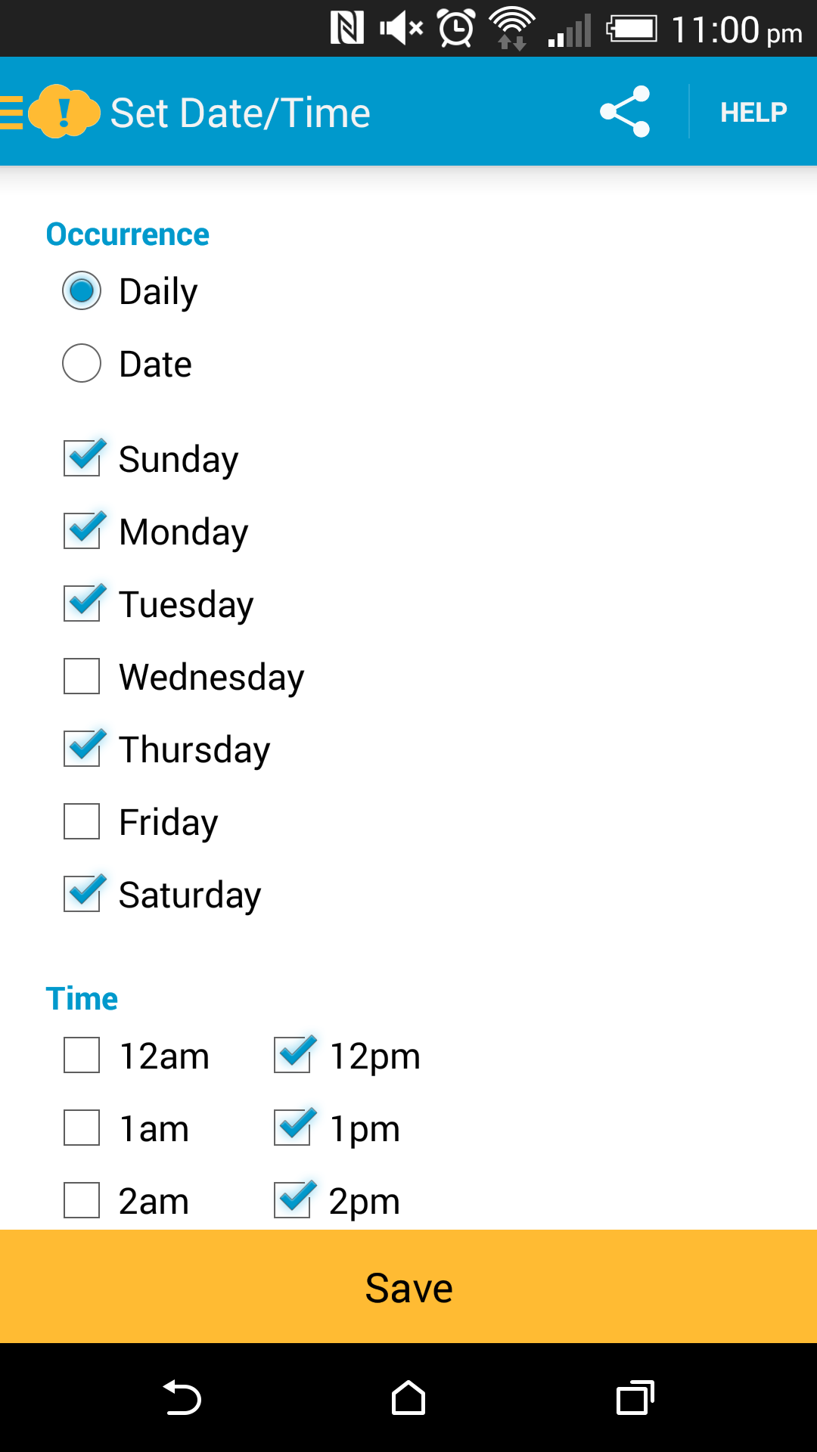This screenshot has height=1452, width=817.
Task: Tap the Android home button
Action: (408, 1398)
